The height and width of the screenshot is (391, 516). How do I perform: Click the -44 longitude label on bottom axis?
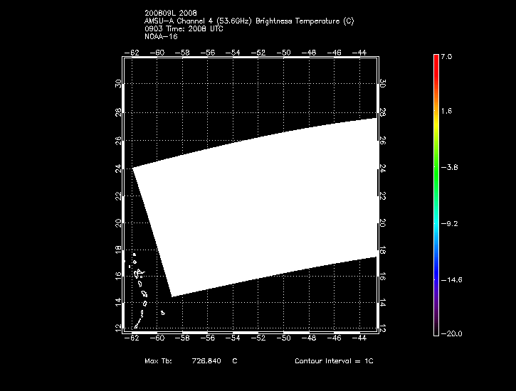362,338
